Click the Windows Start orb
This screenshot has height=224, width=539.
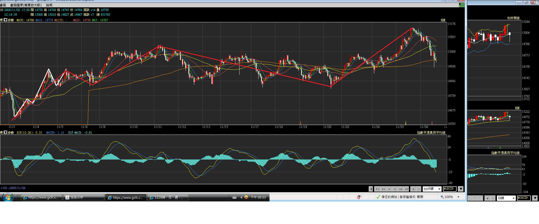click(x=7, y=197)
